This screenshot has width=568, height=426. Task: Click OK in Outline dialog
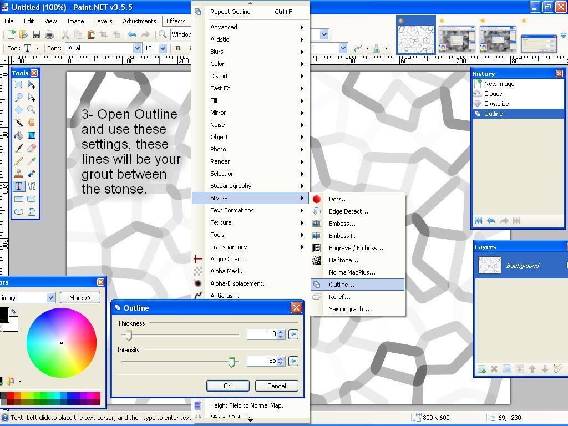click(x=228, y=386)
